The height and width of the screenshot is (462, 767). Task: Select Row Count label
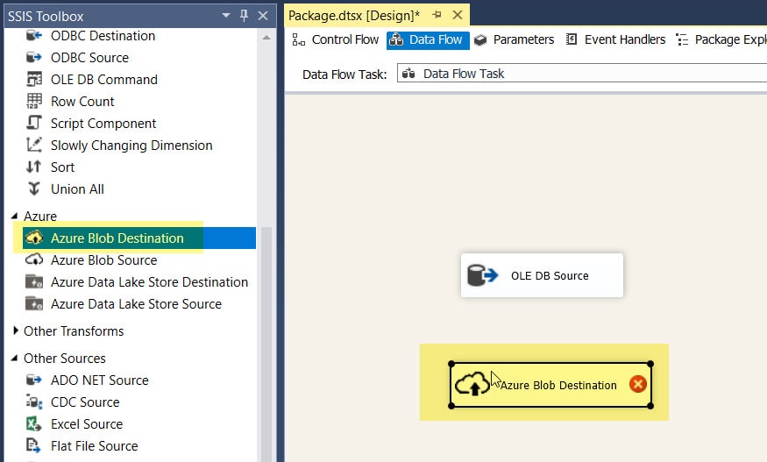(82, 102)
